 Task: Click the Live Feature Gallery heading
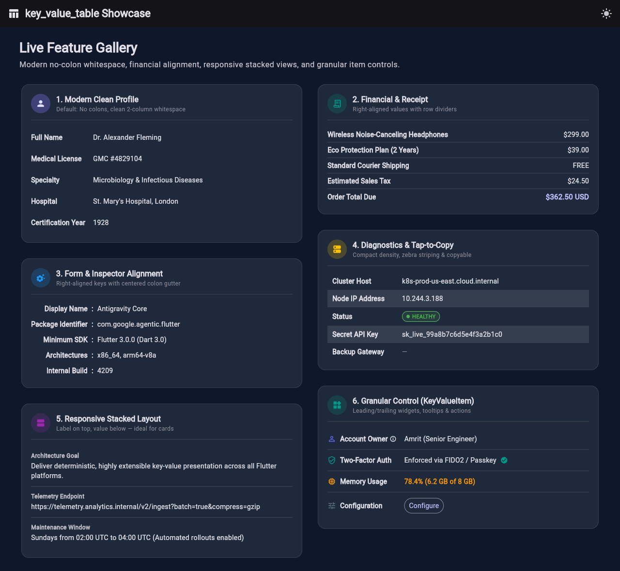78,48
